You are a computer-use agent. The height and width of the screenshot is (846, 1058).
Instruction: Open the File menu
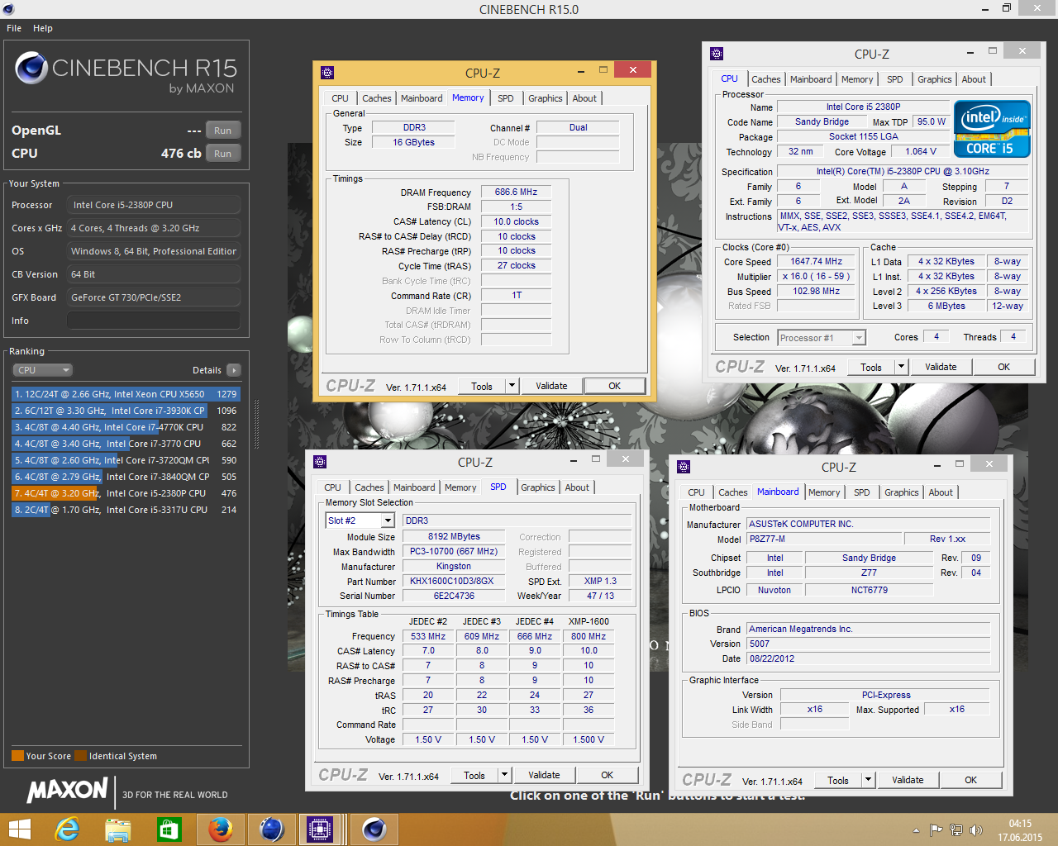tap(14, 28)
